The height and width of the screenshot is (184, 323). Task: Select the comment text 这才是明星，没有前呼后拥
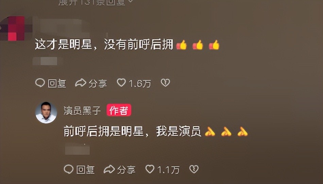tap(104, 44)
